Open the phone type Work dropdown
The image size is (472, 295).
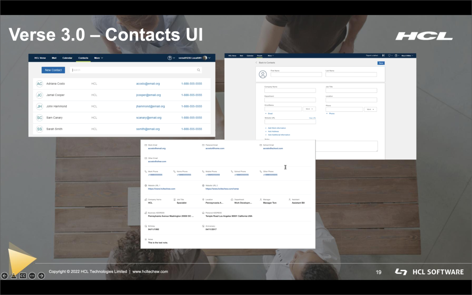click(x=371, y=109)
